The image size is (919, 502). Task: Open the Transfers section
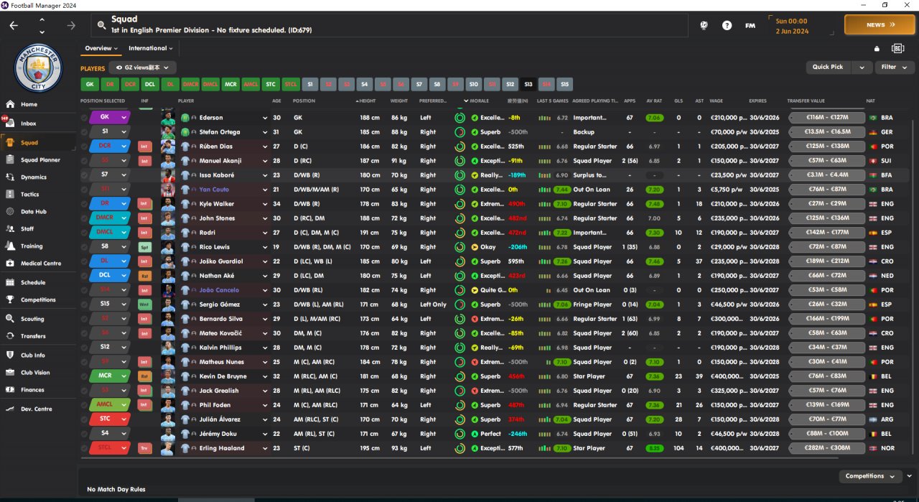pos(33,336)
